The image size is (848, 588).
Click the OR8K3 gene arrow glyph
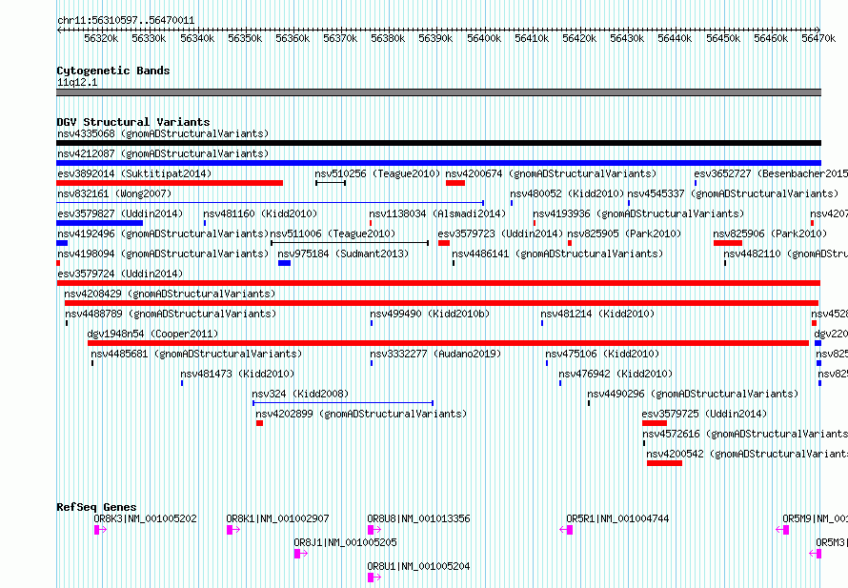click(x=101, y=530)
